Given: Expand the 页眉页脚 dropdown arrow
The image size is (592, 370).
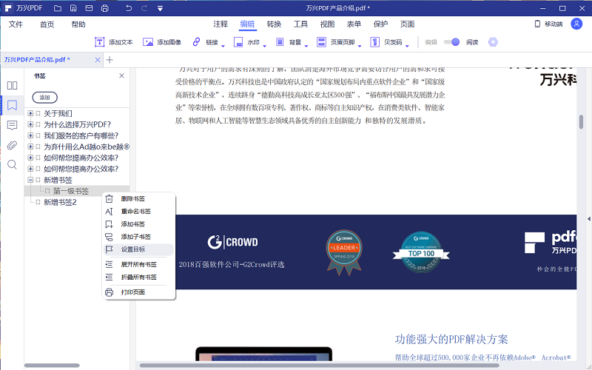Looking at the screenshot, I should coord(360,46).
